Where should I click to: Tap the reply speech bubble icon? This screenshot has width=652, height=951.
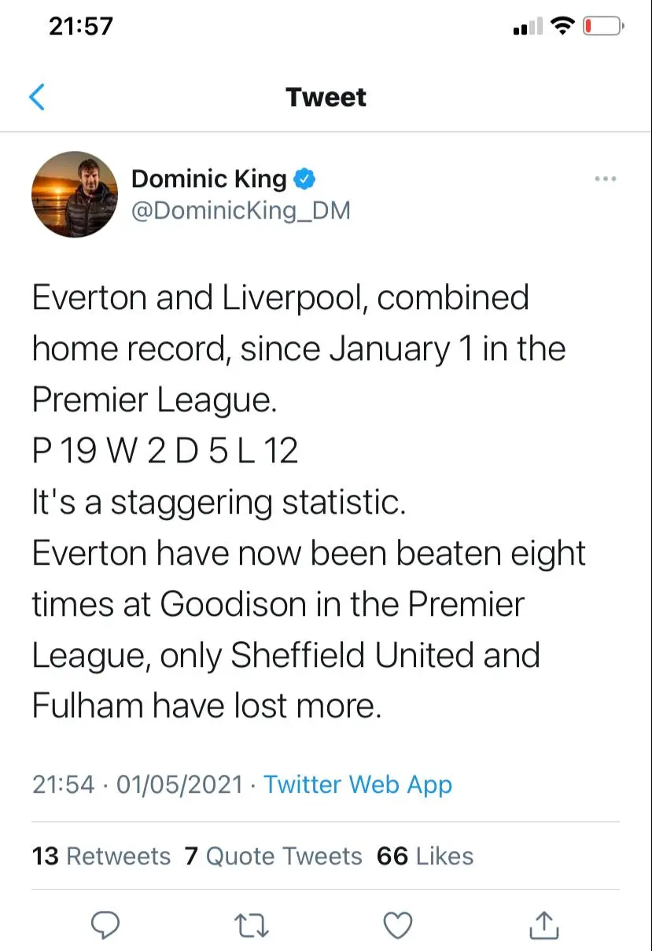(x=105, y=926)
